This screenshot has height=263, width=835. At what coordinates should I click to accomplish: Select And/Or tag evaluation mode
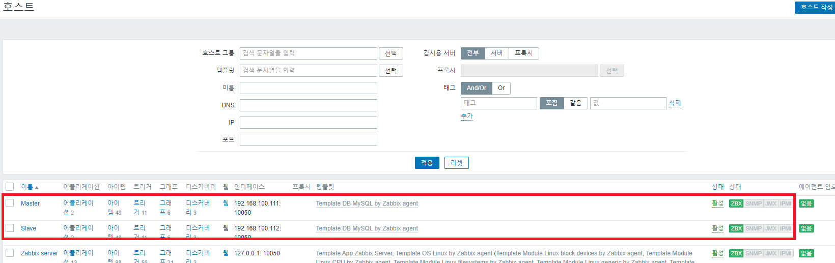coord(477,88)
